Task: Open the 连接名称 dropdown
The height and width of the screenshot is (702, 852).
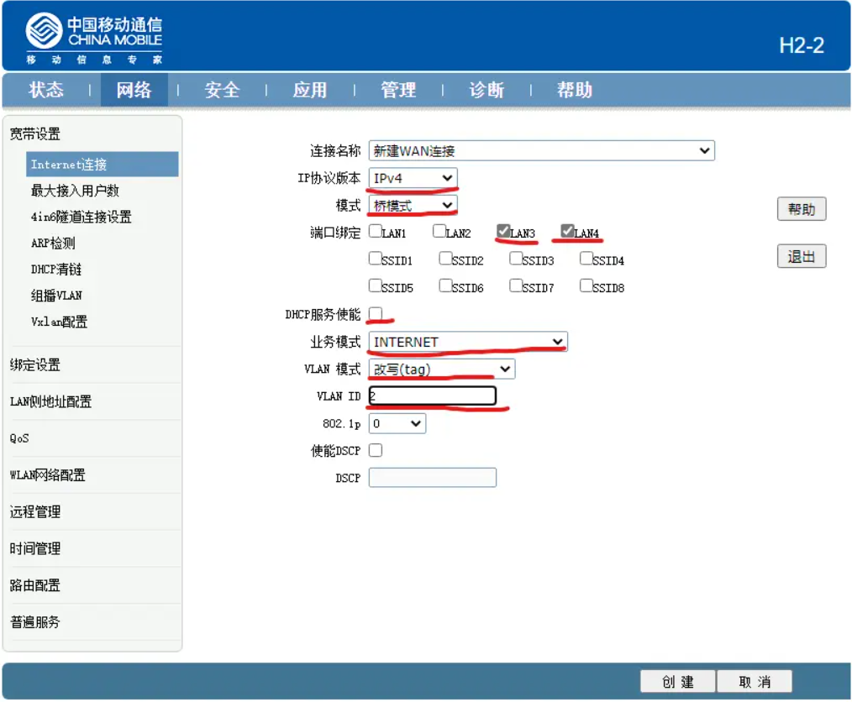Action: 541,151
